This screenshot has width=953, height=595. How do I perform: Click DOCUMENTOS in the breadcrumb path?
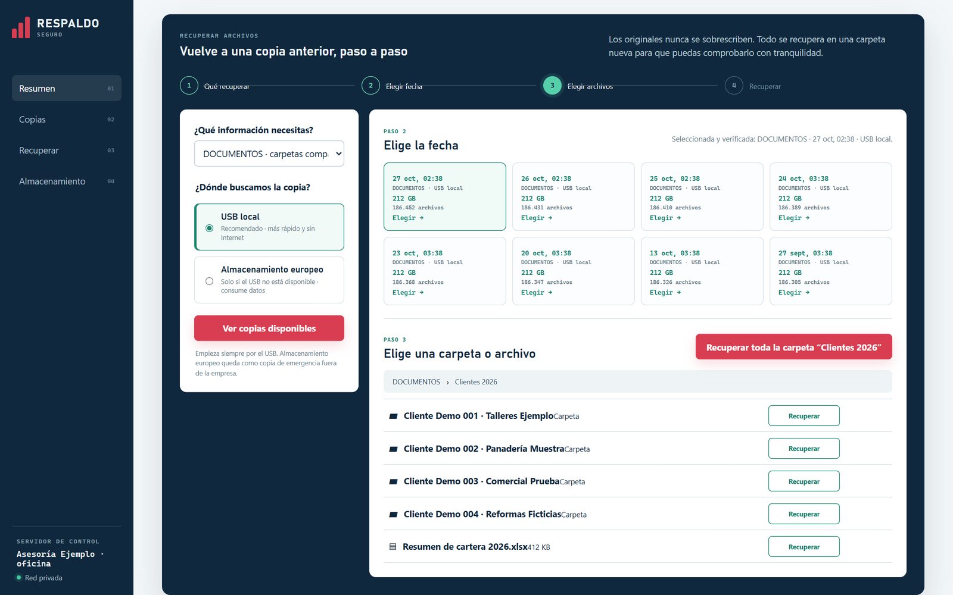(x=416, y=382)
